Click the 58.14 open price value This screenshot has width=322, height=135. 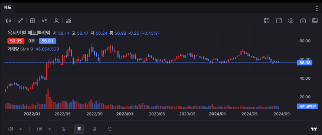point(64,33)
